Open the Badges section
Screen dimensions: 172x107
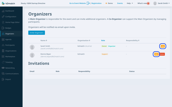(11, 28)
